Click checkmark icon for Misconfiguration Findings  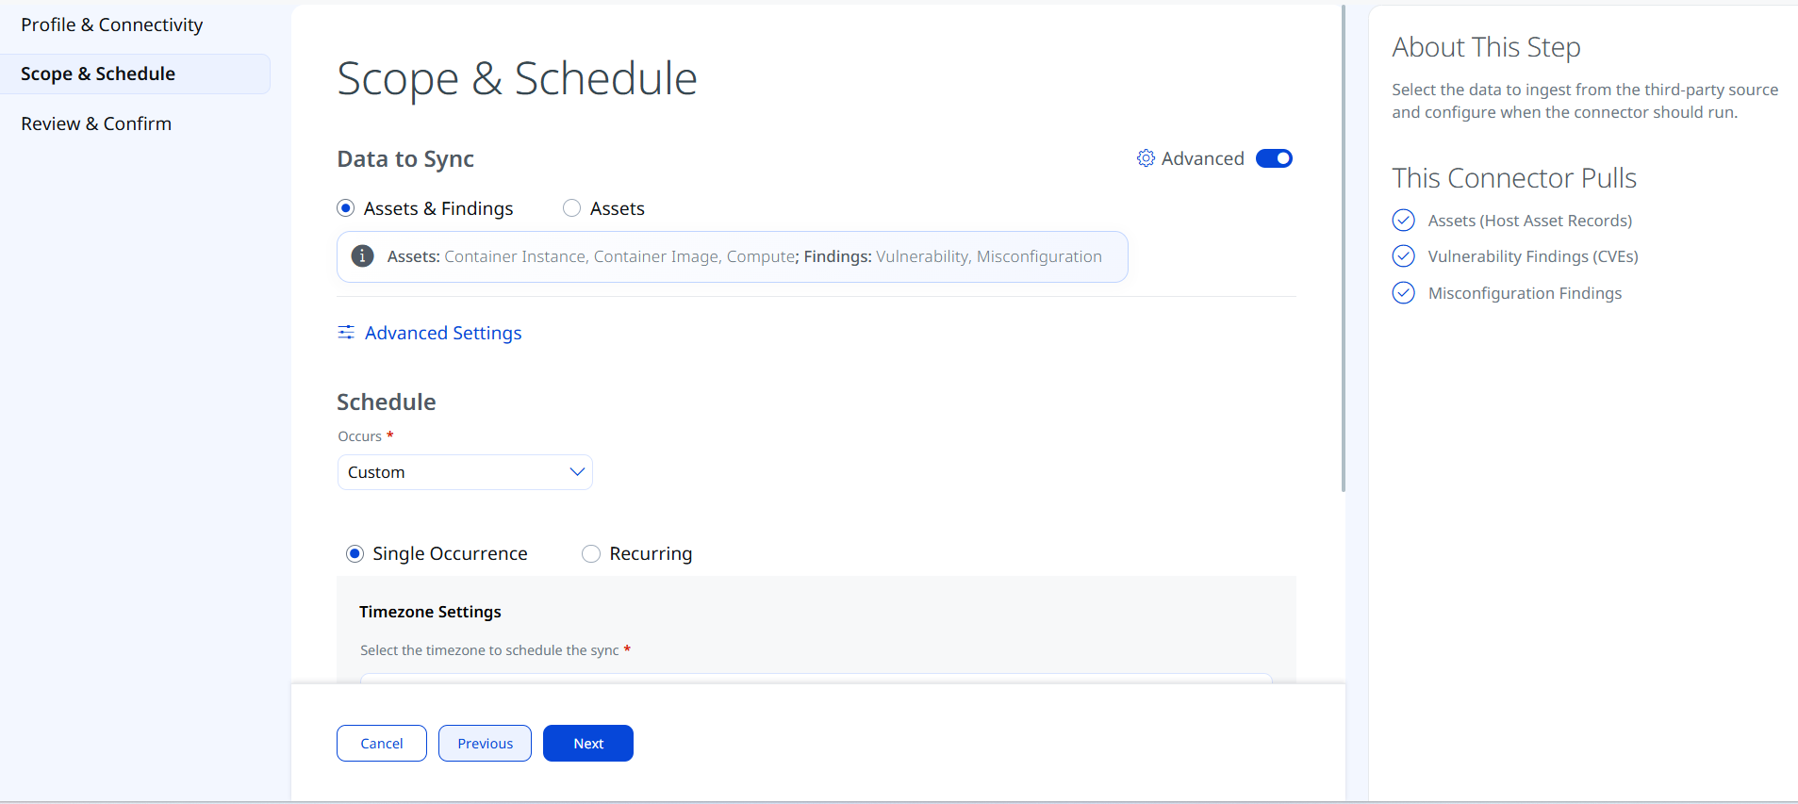tap(1403, 293)
